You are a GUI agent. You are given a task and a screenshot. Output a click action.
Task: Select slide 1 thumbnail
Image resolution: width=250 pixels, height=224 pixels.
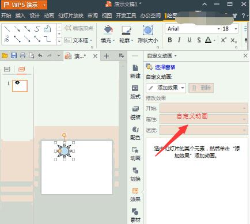coord(20,86)
